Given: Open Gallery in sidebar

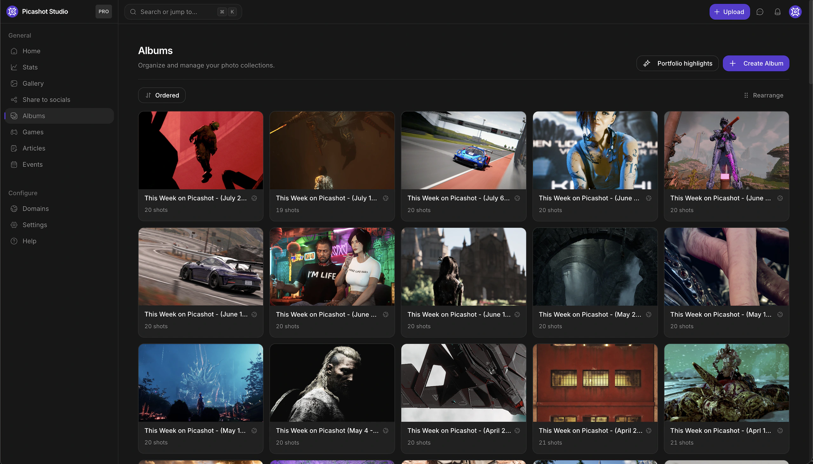Looking at the screenshot, I should click(59, 83).
